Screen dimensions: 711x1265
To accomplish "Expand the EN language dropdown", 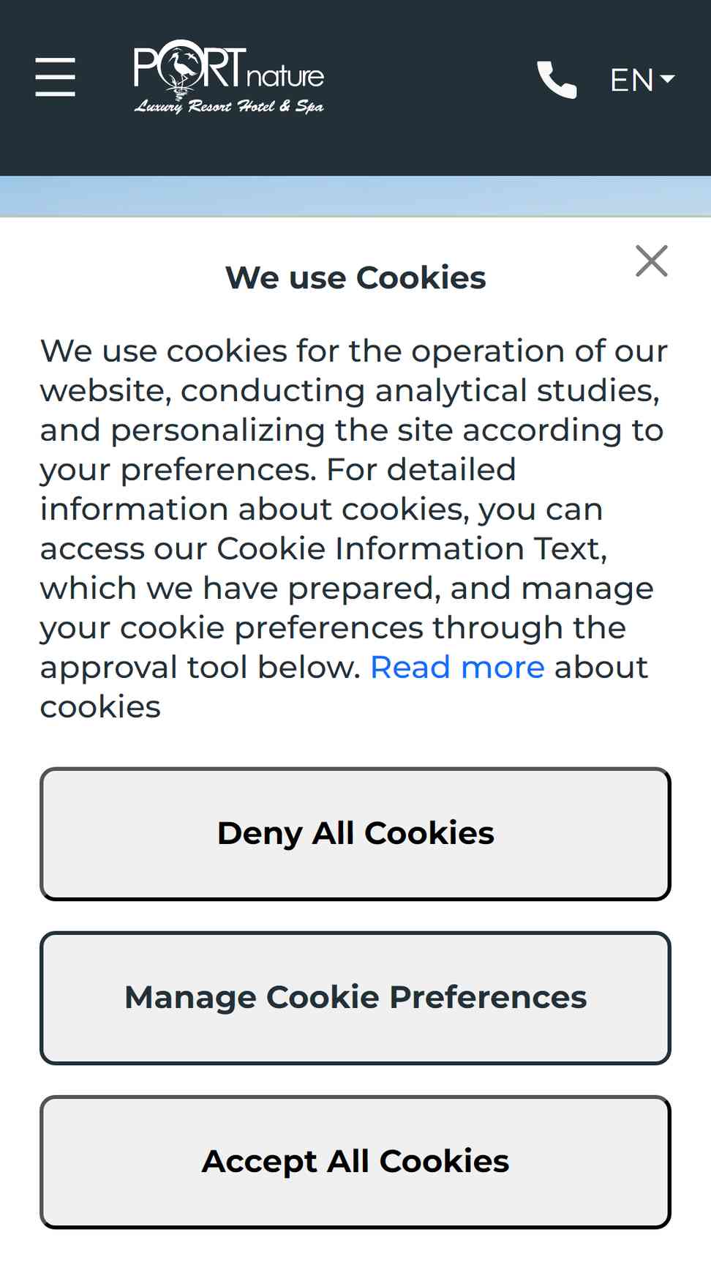I will (x=642, y=79).
